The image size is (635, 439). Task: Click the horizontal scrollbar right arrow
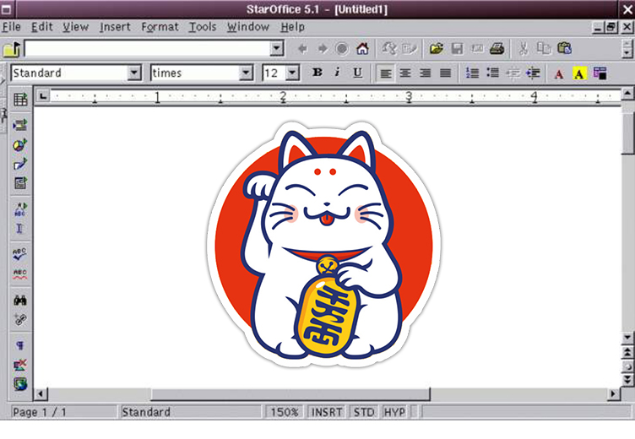click(x=614, y=393)
